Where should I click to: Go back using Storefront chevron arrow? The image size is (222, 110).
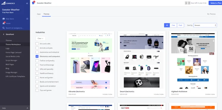pyautogui.click(x=4, y=34)
